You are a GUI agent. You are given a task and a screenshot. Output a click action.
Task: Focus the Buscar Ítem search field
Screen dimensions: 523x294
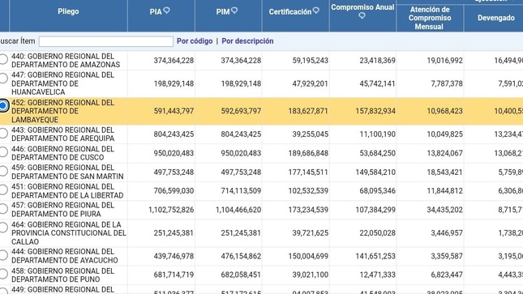(x=106, y=41)
